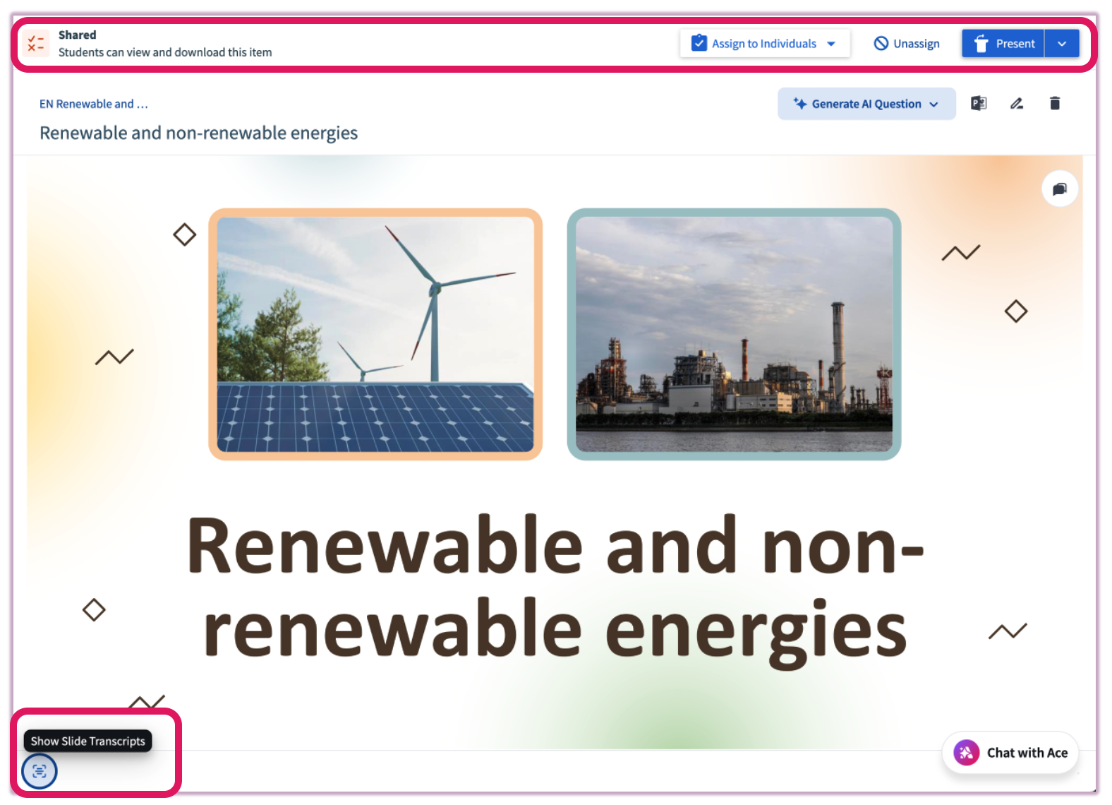Click the sparkle icon on Generate AI Question
The height and width of the screenshot is (805, 1112).
point(799,104)
